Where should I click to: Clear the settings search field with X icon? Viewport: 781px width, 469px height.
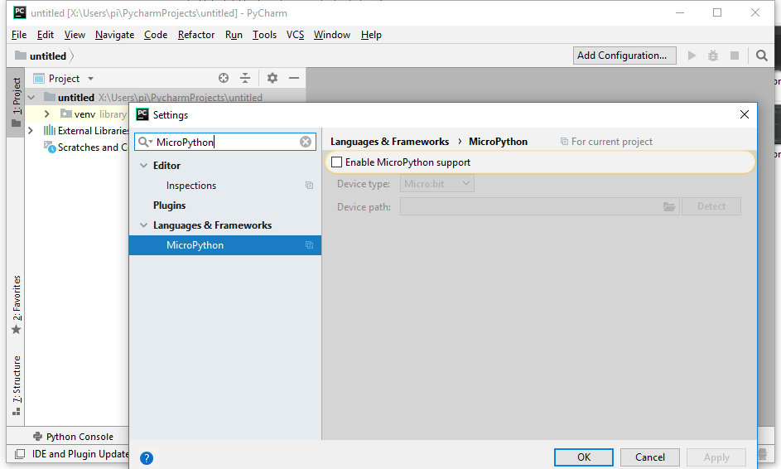pos(306,142)
